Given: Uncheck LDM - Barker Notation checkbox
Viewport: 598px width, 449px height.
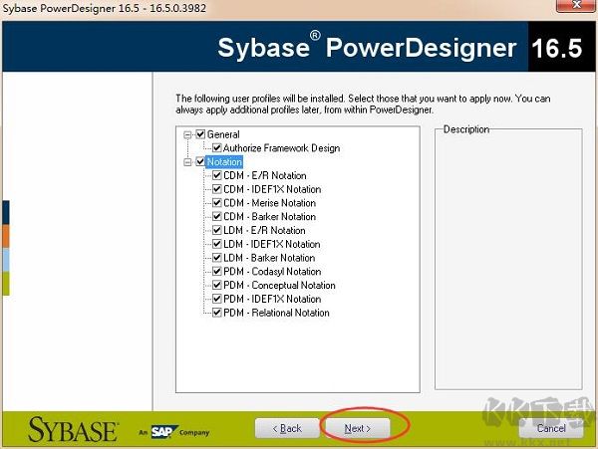Looking at the screenshot, I should click(216, 258).
